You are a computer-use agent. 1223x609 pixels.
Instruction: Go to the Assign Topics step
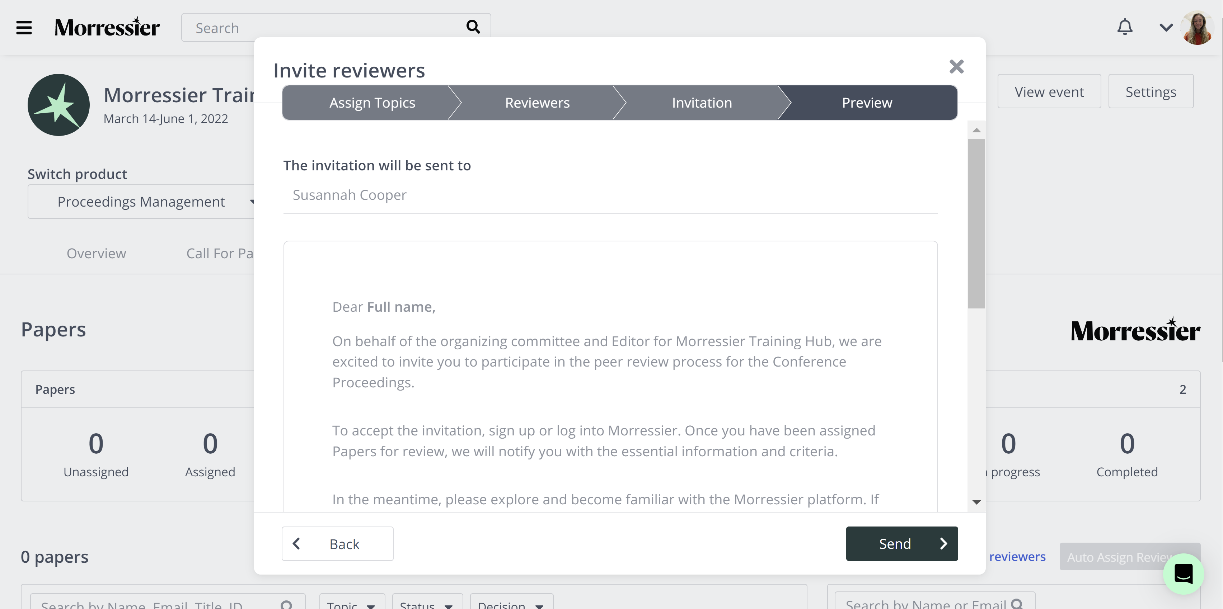click(x=372, y=103)
